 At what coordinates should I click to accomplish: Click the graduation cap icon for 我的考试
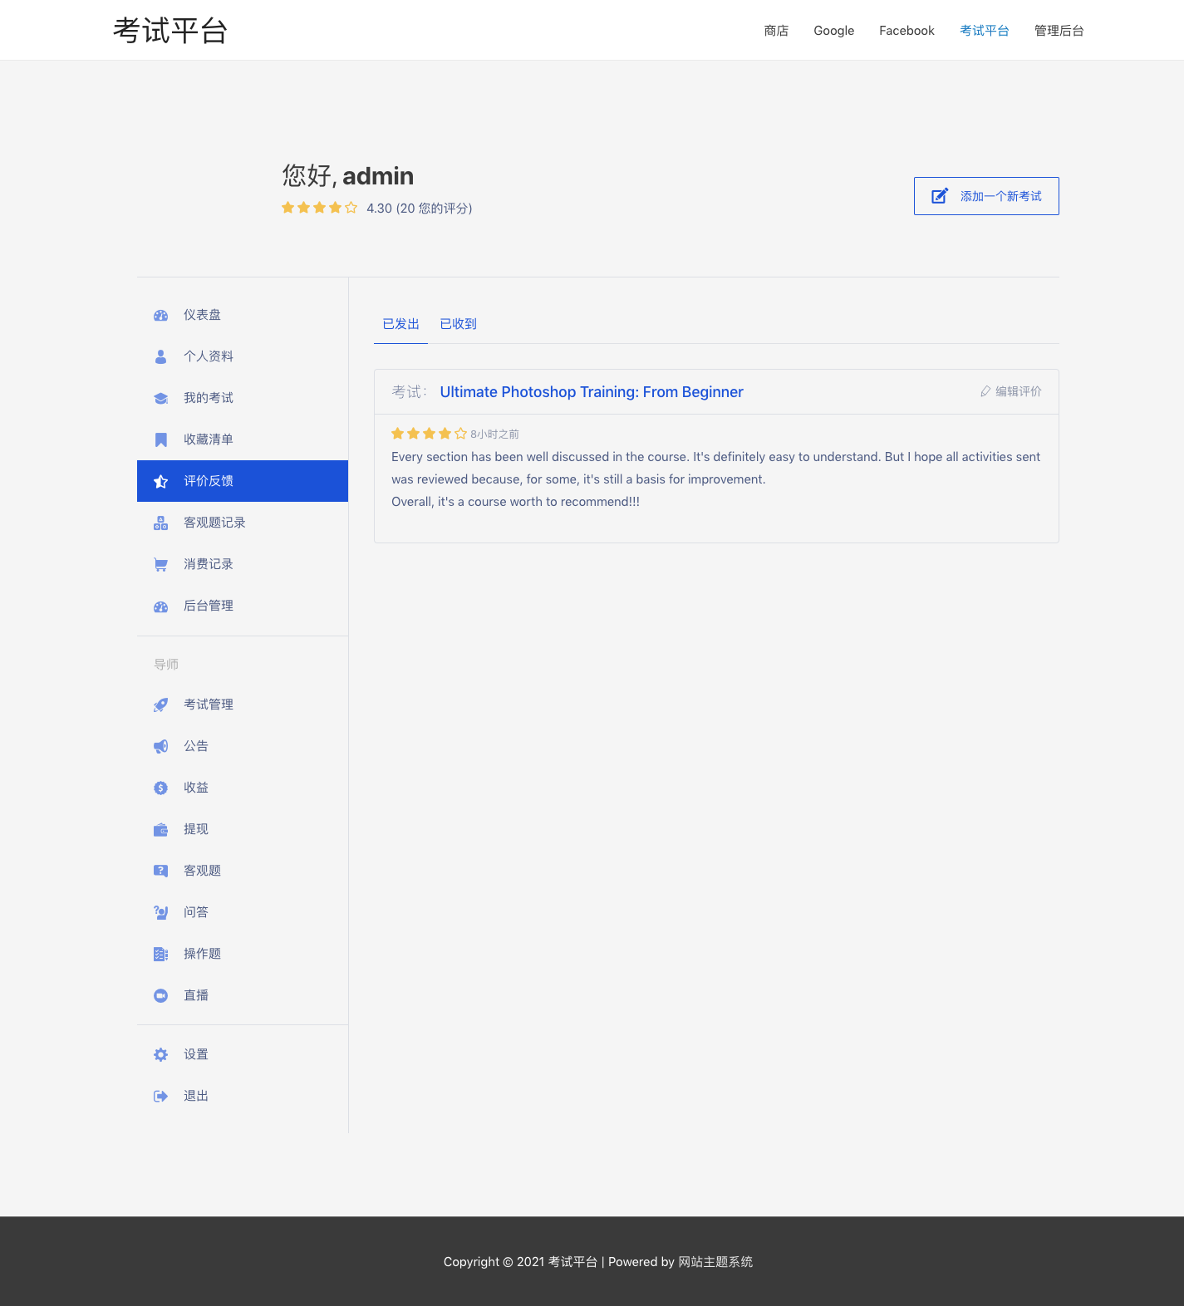(161, 398)
